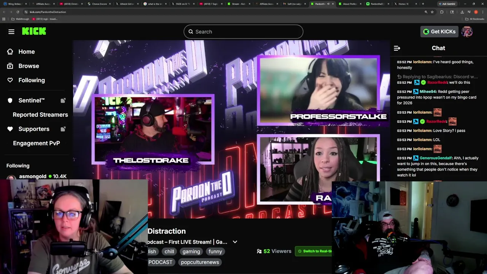Click the Browse icon in sidebar
Screen dimensions: 487x274
coord(10,66)
